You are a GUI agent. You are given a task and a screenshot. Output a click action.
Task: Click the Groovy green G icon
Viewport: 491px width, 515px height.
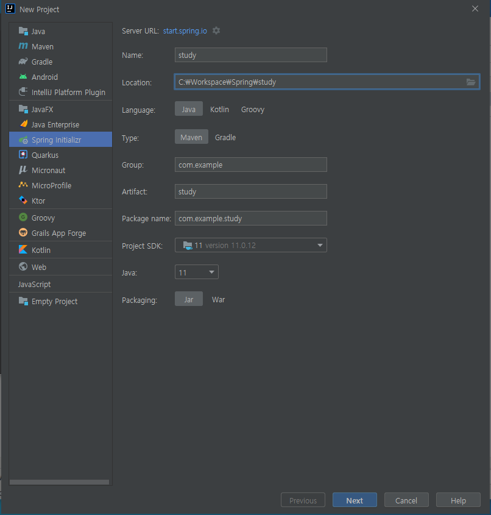click(x=23, y=217)
